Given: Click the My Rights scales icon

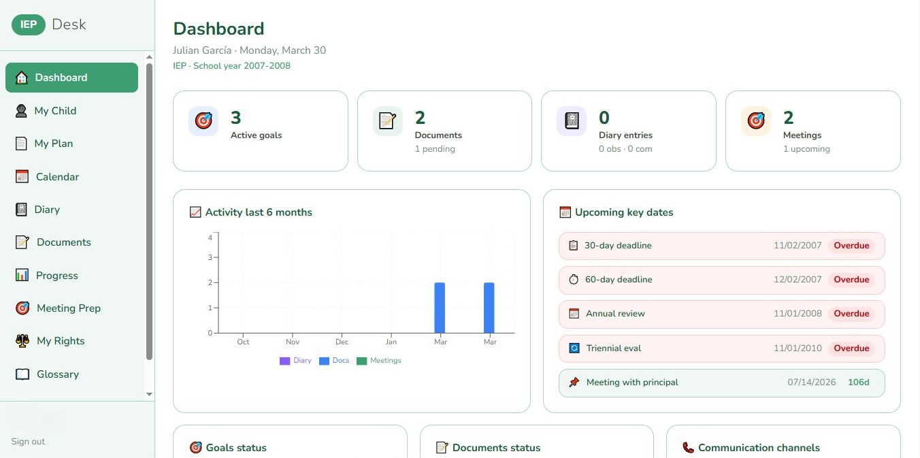Looking at the screenshot, I should (20, 340).
